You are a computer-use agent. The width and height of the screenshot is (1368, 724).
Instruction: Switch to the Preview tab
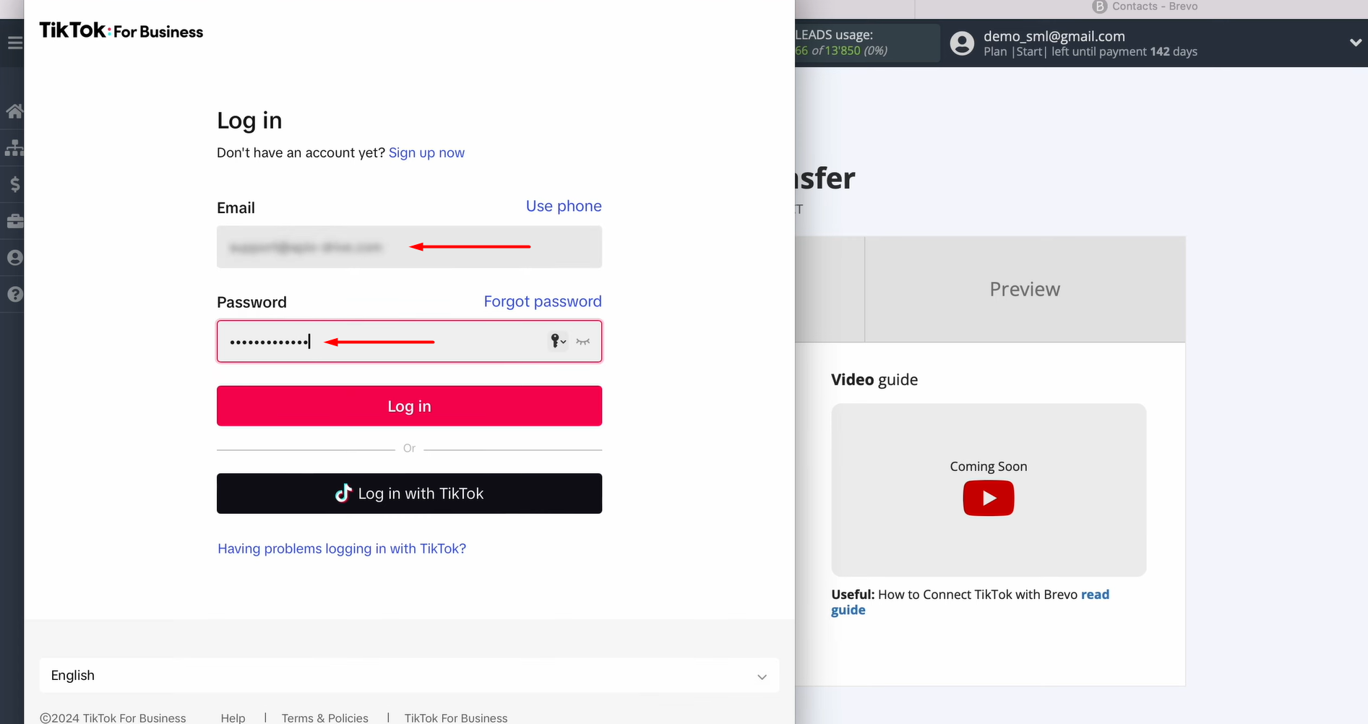[1025, 289]
